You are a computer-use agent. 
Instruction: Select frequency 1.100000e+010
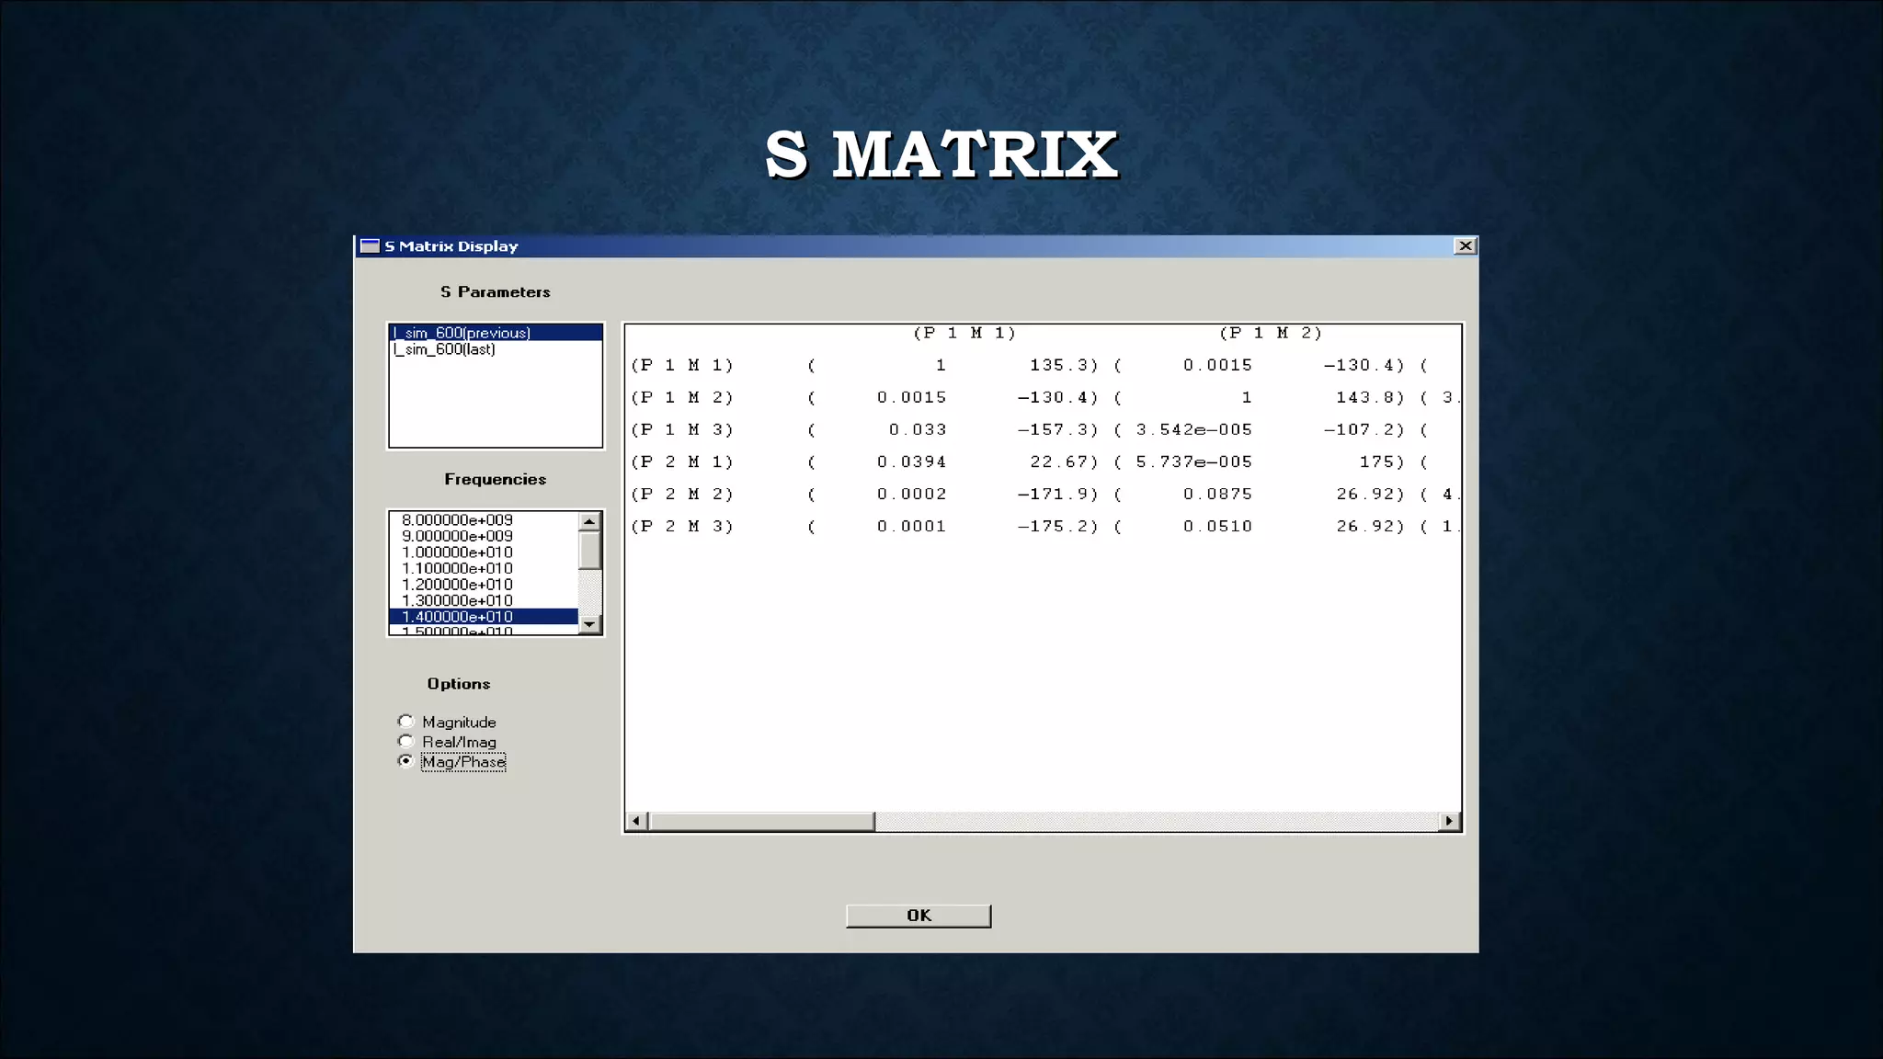tap(457, 568)
